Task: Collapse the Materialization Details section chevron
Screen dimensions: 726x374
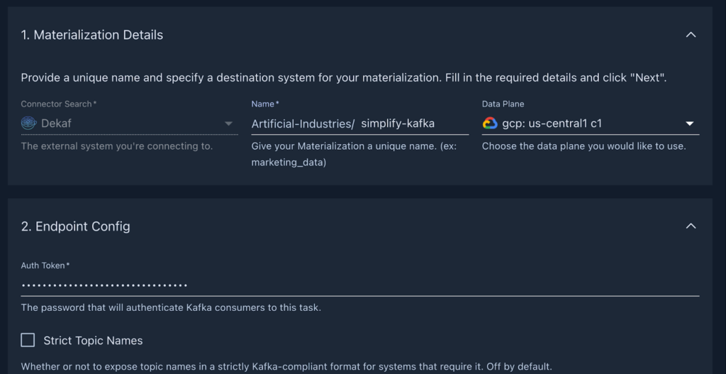Action: [x=691, y=35]
